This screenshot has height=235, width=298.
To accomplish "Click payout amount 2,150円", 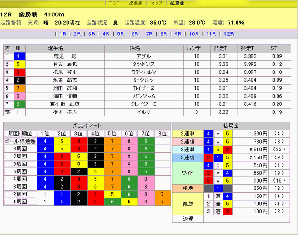I will (x=258, y=157).
